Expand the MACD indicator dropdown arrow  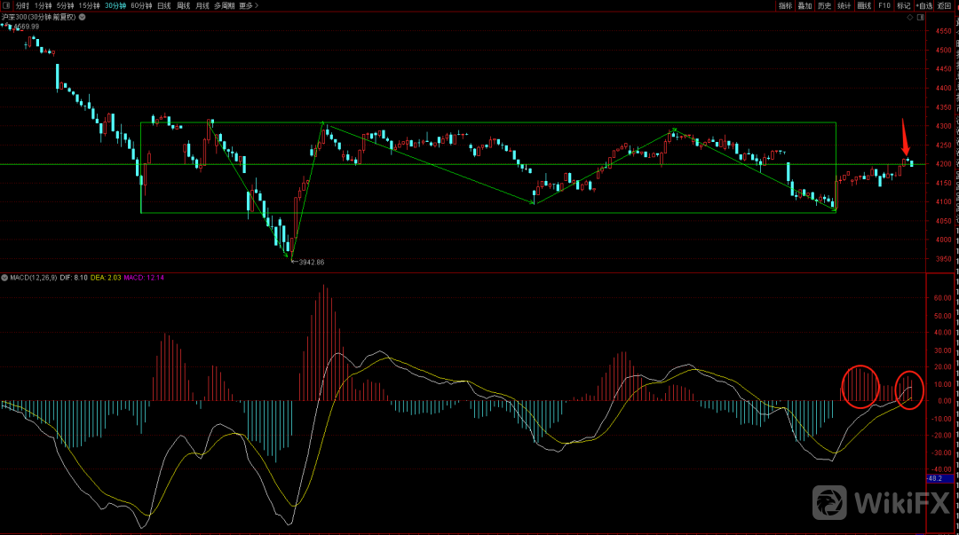click(4, 278)
